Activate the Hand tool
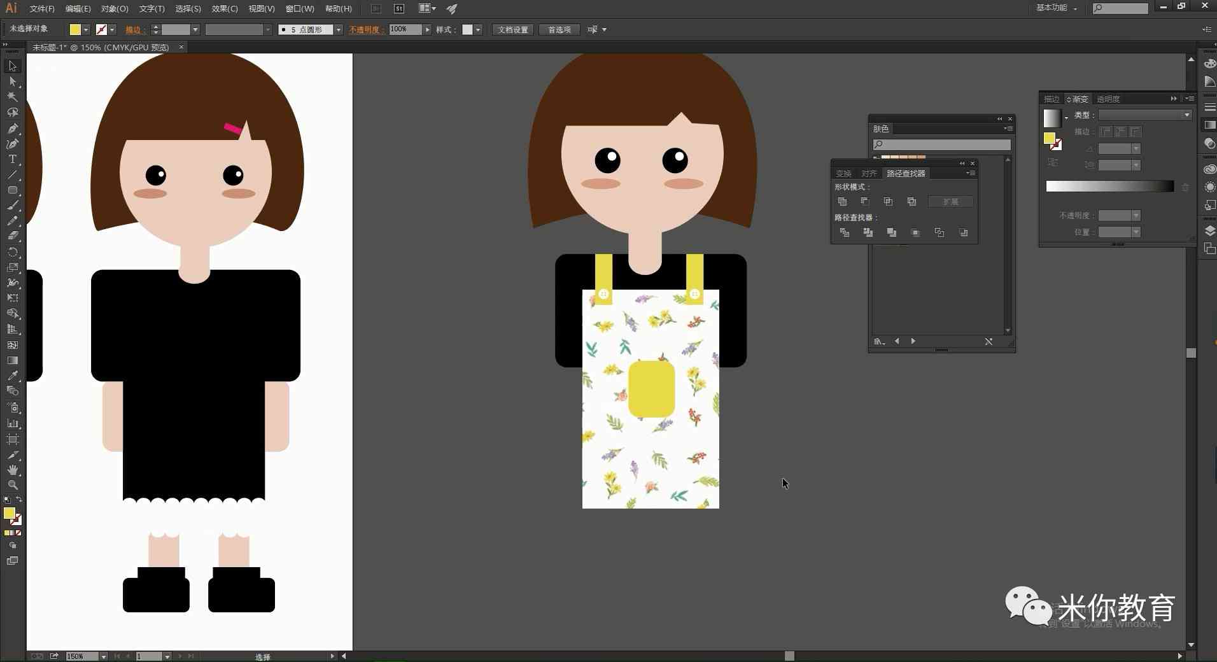Image resolution: width=1217 pixels, height=662 pixels. click(x=12, y=470)
